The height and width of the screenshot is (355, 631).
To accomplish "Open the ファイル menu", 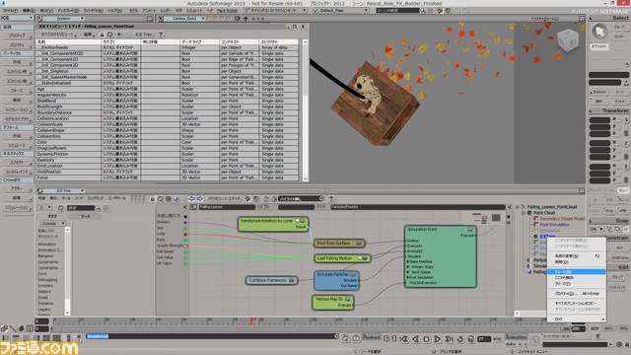I will click(x=10, y=11).
